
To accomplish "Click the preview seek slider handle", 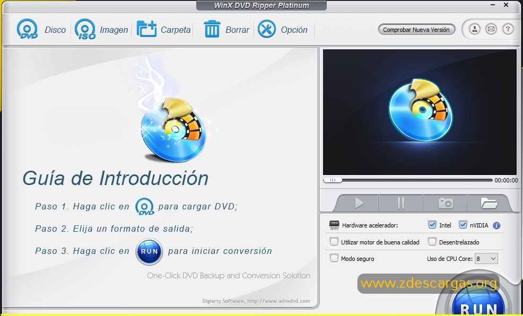I will click(333, 180).
